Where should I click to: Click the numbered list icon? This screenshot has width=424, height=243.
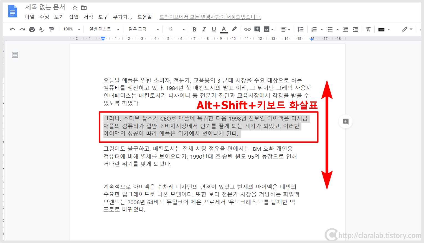tap(314, 29)
